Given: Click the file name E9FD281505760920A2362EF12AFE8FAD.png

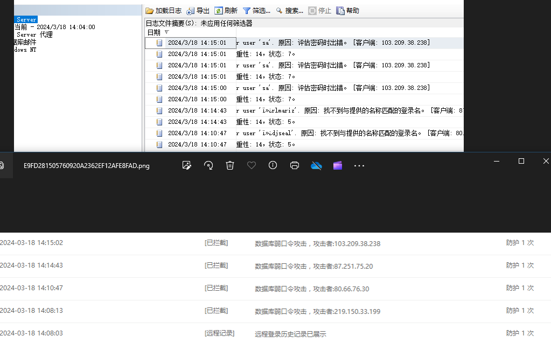Looking at the screenshot, I should tap(86, 166).
